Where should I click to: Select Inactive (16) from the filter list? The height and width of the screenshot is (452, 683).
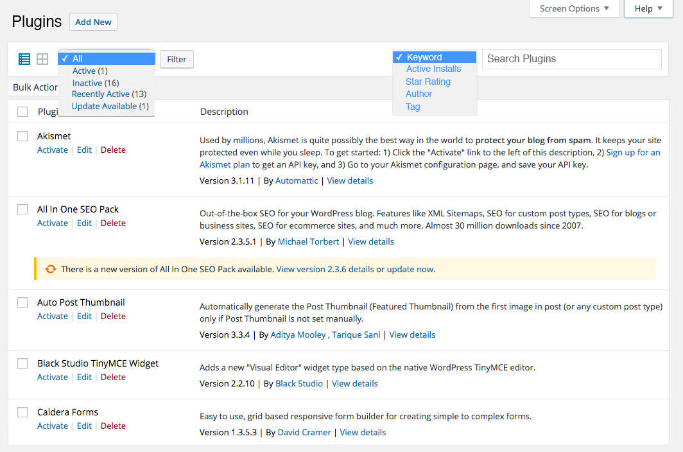(95, 82)
